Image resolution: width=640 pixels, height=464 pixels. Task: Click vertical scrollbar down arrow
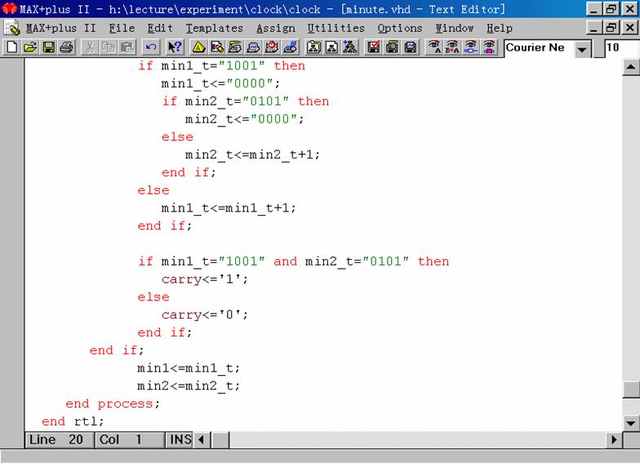(630, 423)
